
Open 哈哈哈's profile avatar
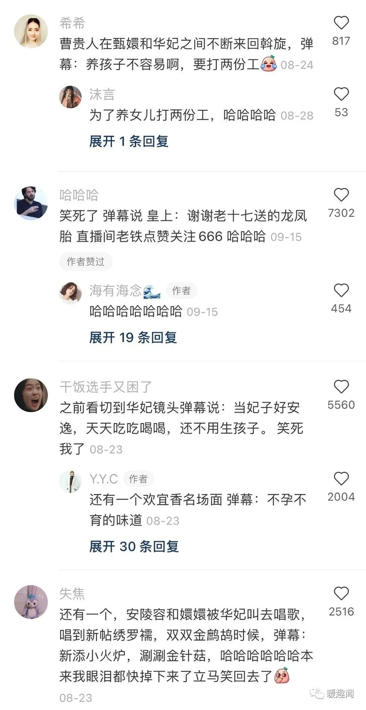coord(31,203)
